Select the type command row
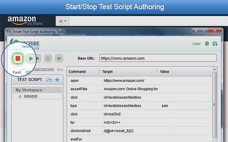Image resolution: width=228 pixels, height=142 pixels. click(140, 106)
